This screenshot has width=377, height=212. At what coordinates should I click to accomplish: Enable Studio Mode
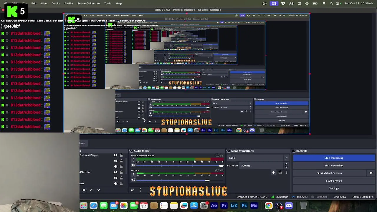[334, 181]
